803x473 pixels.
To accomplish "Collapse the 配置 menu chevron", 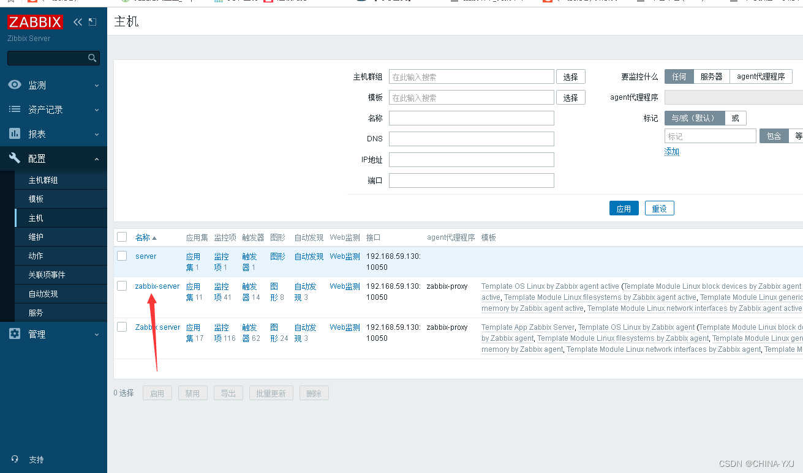I will click(x=97, y=159).
